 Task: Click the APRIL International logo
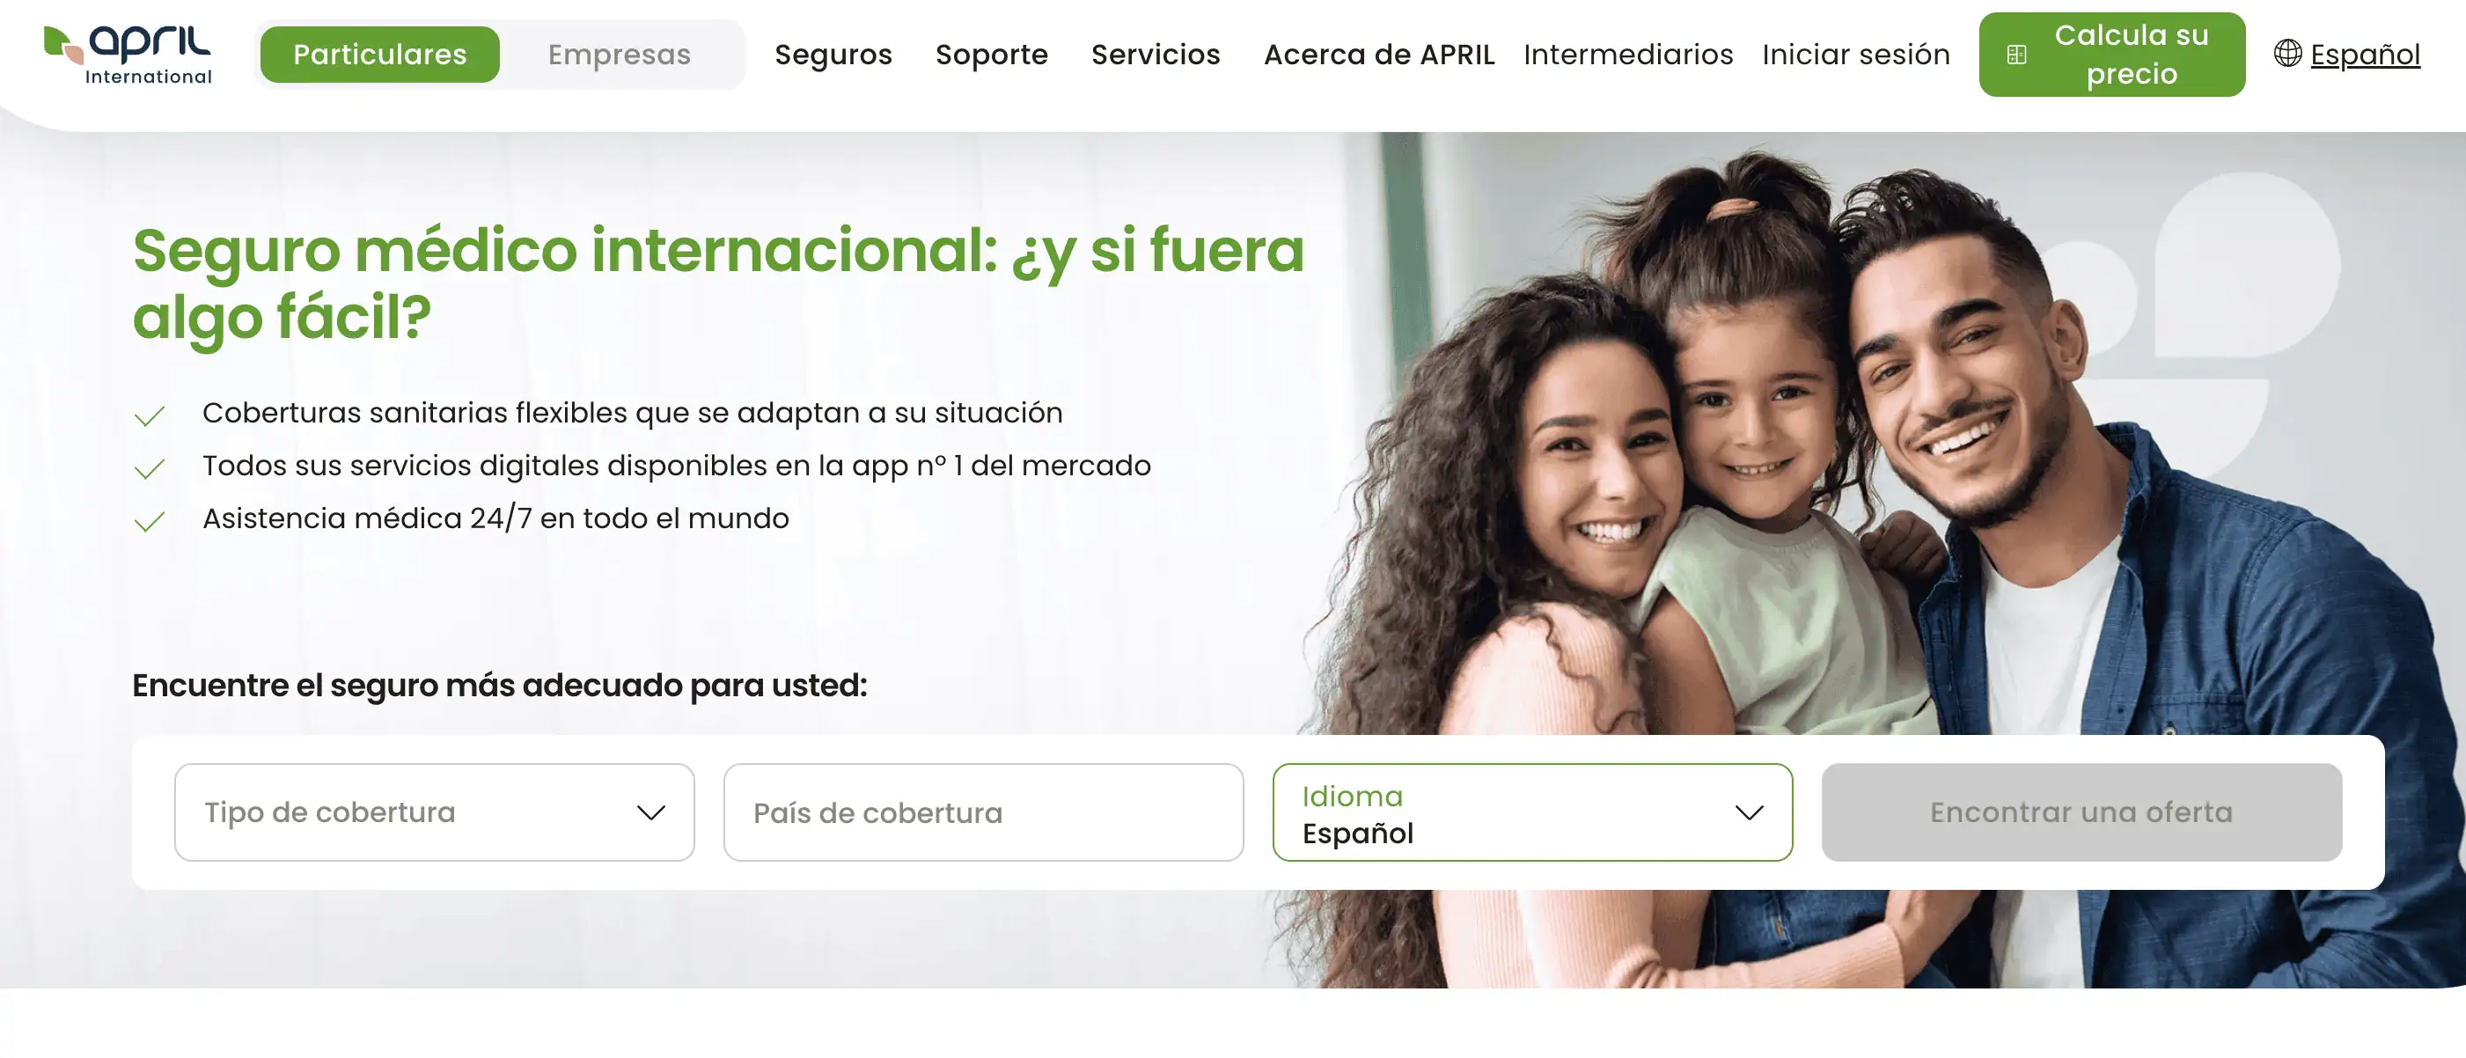click(128, 55)
